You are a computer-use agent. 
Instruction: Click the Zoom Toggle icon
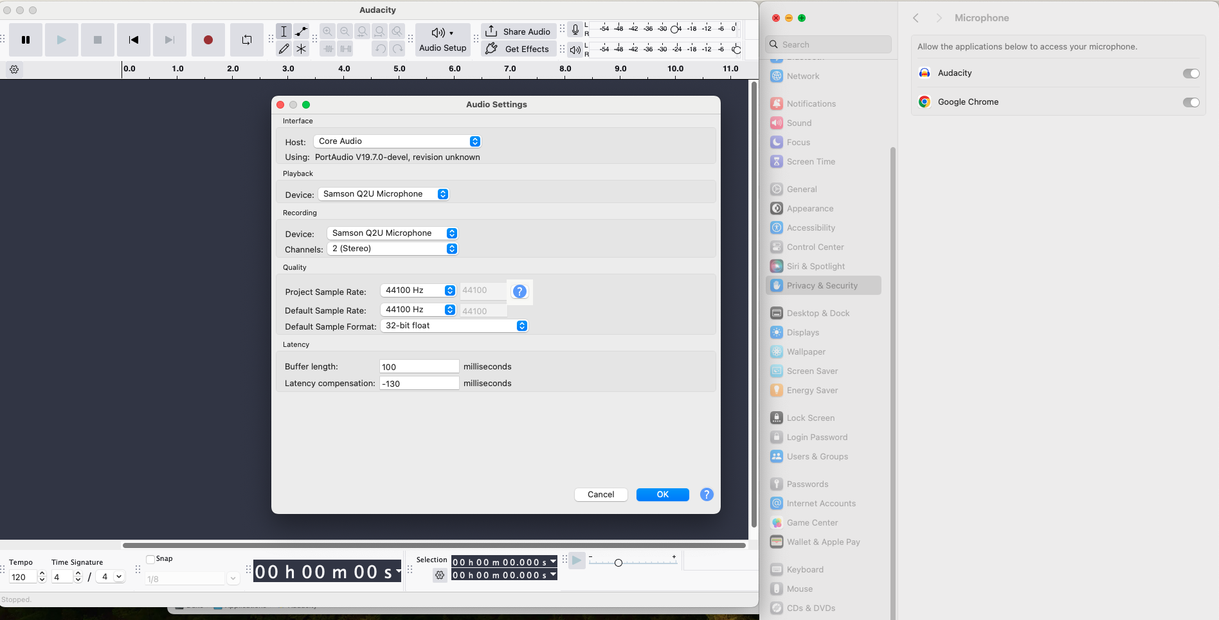(397, 31)
